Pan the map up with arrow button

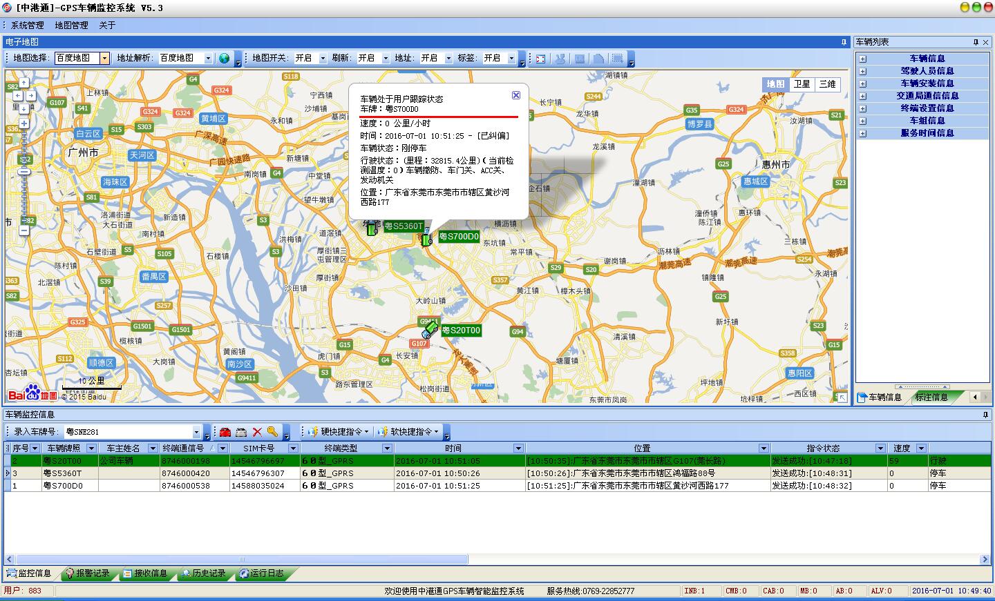(x=23, y=83)
